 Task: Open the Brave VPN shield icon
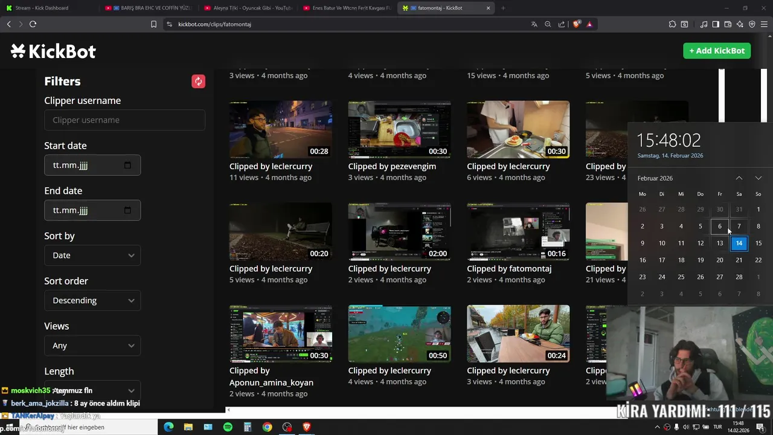coord(752,24)
